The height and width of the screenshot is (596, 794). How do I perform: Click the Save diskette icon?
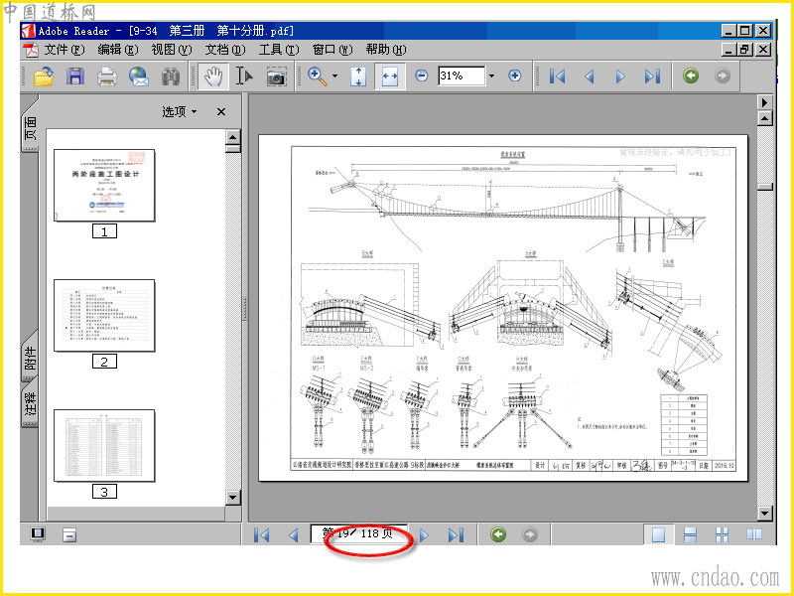74,76
